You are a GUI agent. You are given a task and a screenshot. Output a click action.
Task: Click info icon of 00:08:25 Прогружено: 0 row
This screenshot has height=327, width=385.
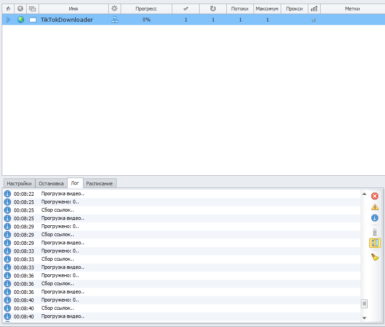(x=8, y=202)
